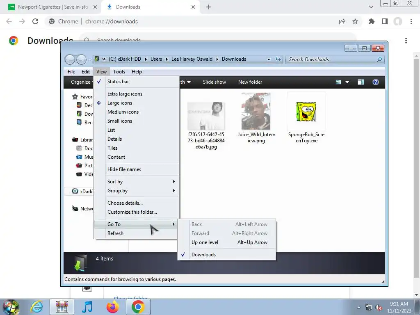This screenshot has width=420, height=315.
Task: Open Explorer help via the question mark icon
Action: [376, 82]
